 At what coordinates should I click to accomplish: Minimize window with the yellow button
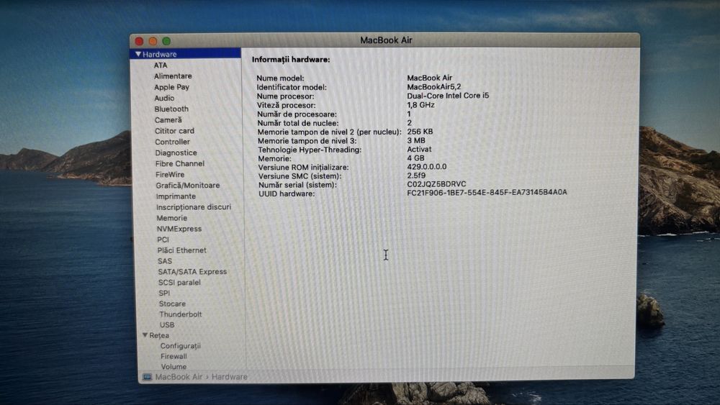coord(153,41)
